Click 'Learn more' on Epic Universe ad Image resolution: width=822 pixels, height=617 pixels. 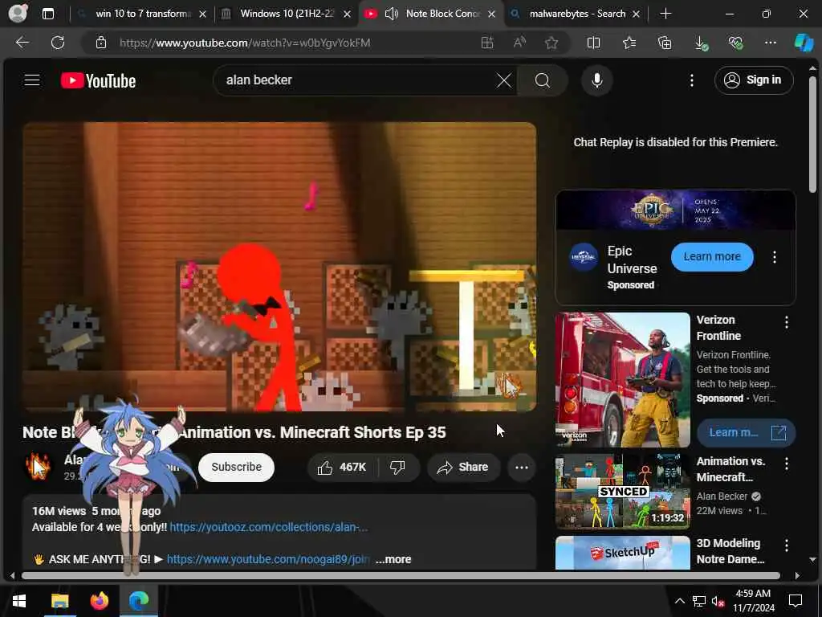pyautogui.click(x=712, y=256)
